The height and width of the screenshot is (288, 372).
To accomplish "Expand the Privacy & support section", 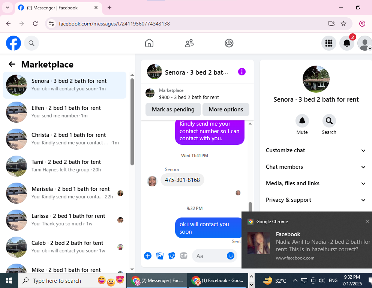I will pos(316,200).
